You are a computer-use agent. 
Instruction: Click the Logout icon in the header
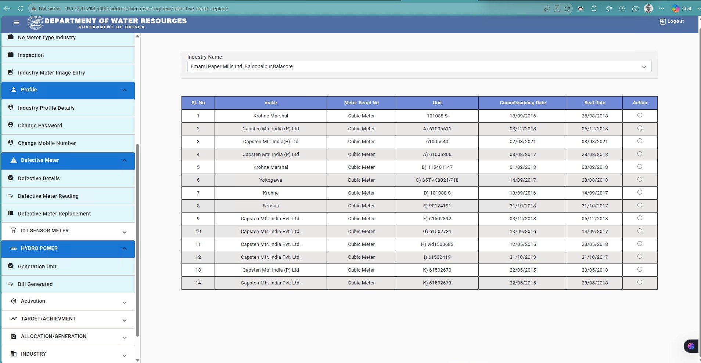tap(662, 22)
